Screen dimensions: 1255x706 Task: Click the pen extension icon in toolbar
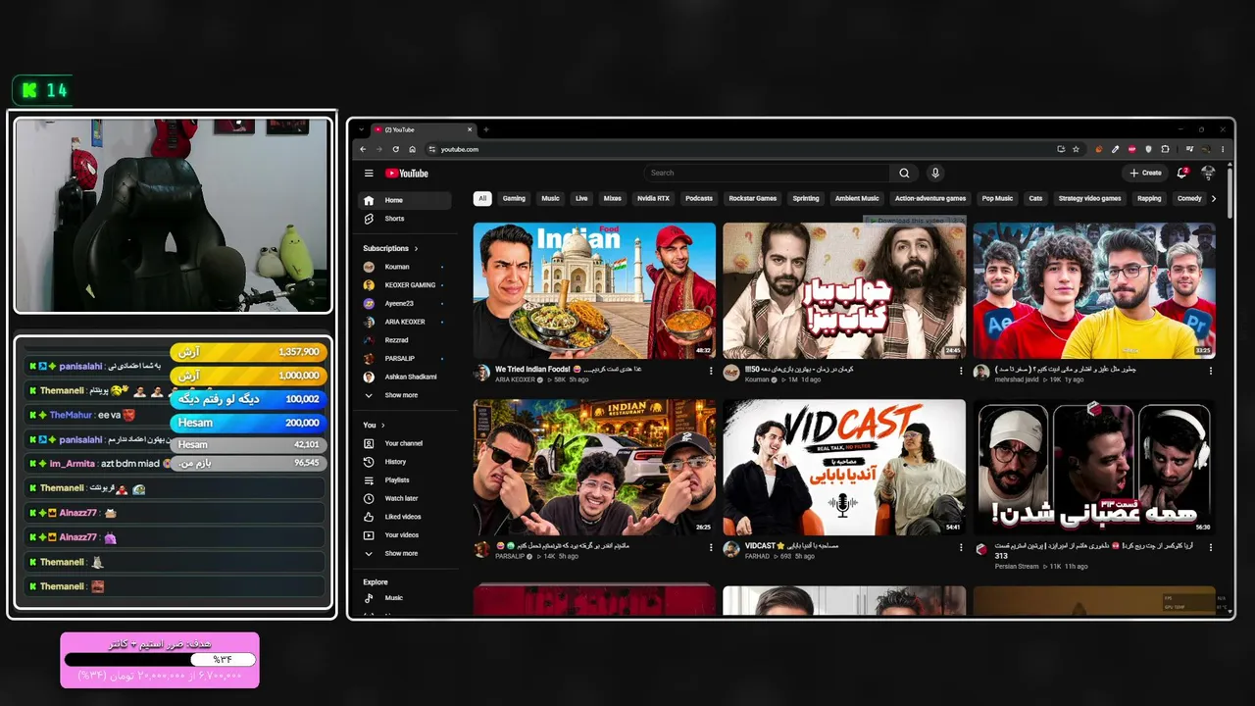1115,149
